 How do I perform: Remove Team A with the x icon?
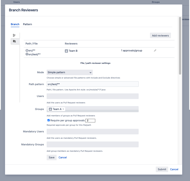[x=63, y=109]
